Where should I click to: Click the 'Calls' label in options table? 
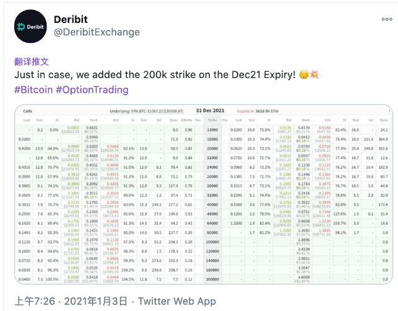28,112
